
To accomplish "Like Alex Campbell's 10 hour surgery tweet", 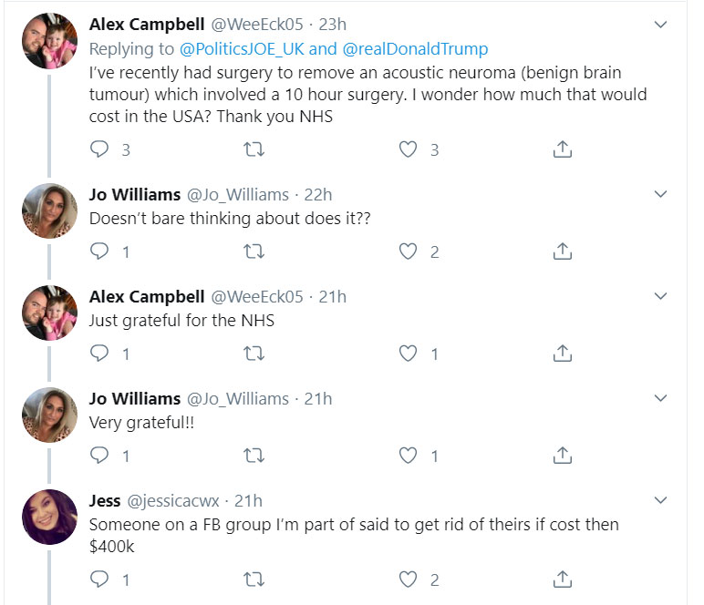I will pos(409,149).
